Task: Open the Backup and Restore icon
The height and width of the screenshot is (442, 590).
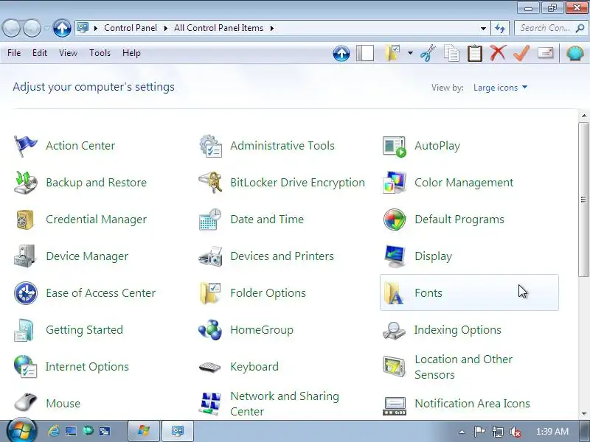Action: 25,183
